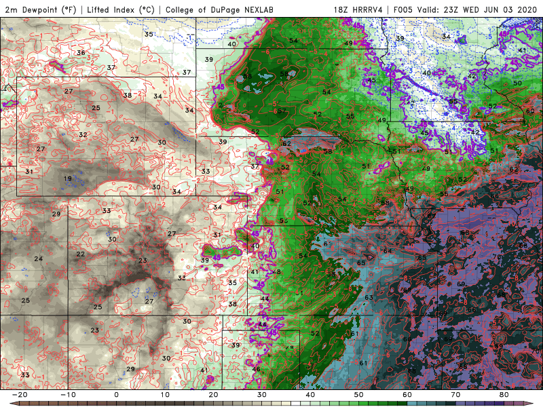Click the 67 dewpoint value on the map
The height and width of the screenshot is (407, 543).
432,216
